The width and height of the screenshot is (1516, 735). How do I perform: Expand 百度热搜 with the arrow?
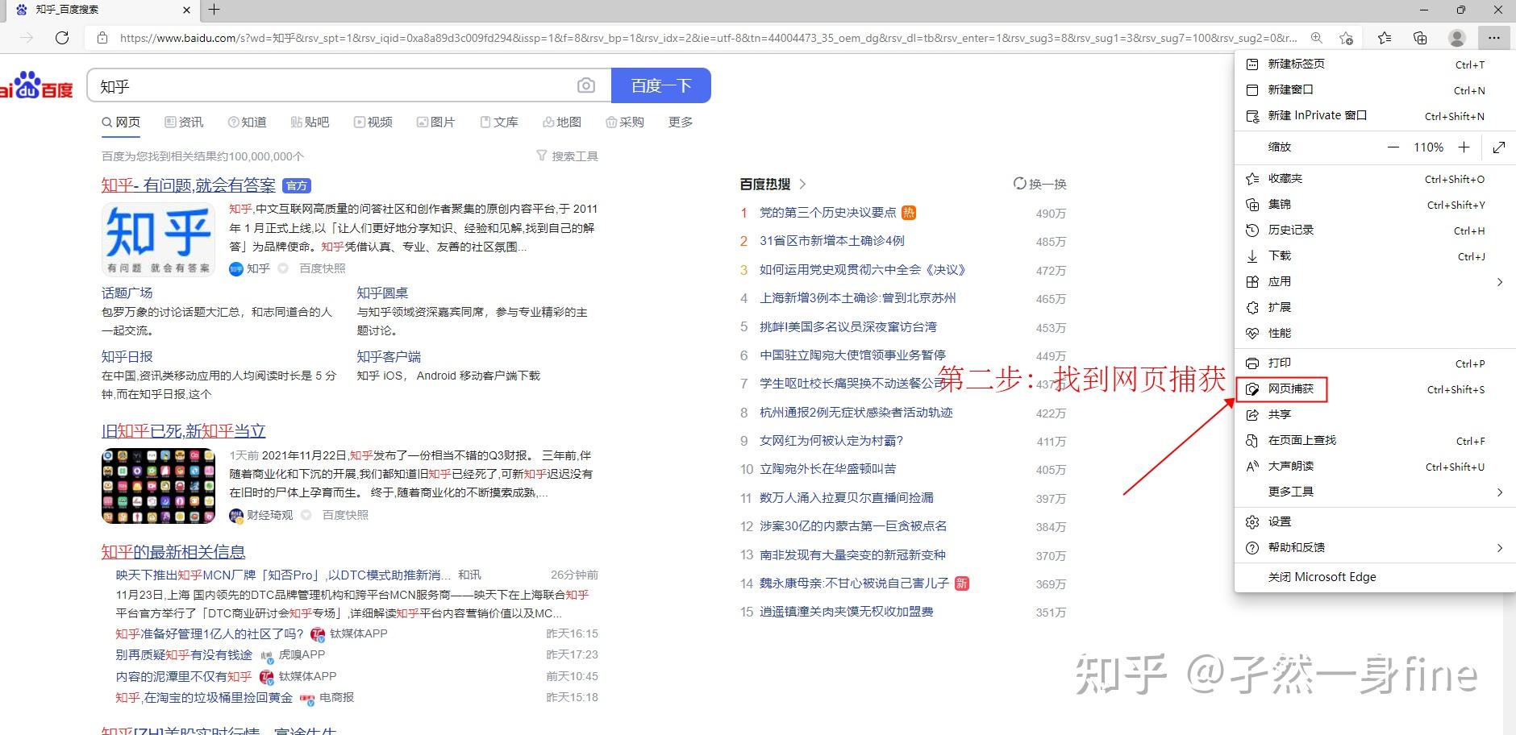coord(802,184)
